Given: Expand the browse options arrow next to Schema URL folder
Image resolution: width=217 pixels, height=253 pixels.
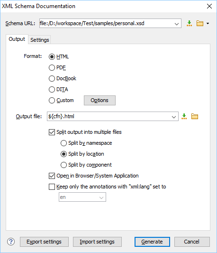Looking at the screenshot, I should coord(208,24).
